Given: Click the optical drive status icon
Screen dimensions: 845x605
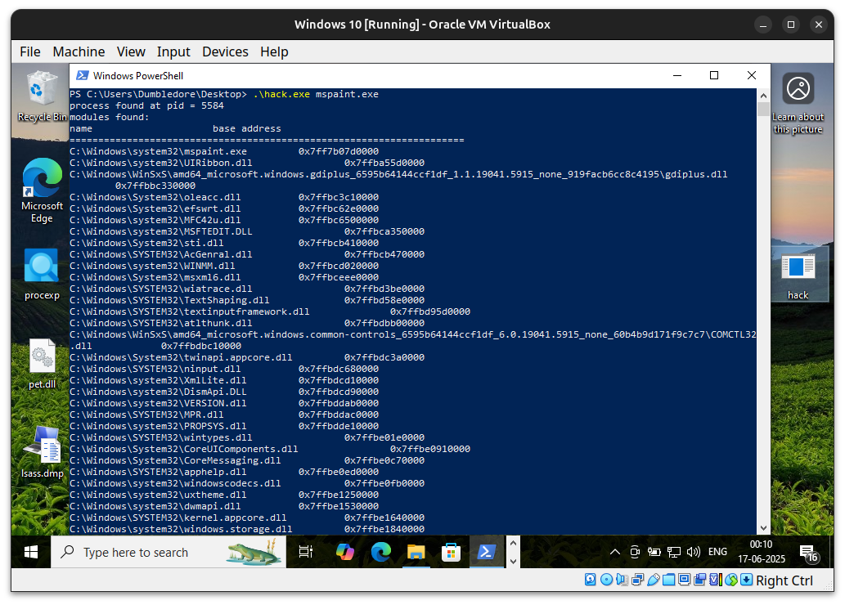Looking at the screenshot, I should [606, 580].
